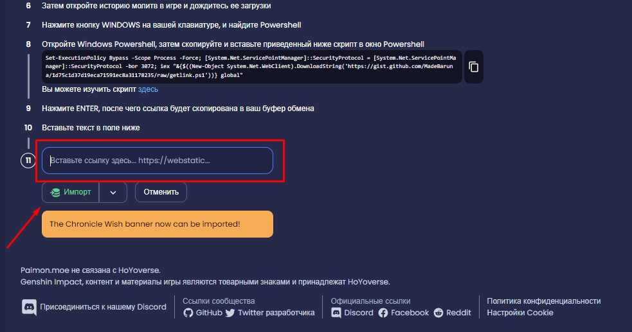
Task: Open the GitHub community link
Action: (x=203, y=313)
